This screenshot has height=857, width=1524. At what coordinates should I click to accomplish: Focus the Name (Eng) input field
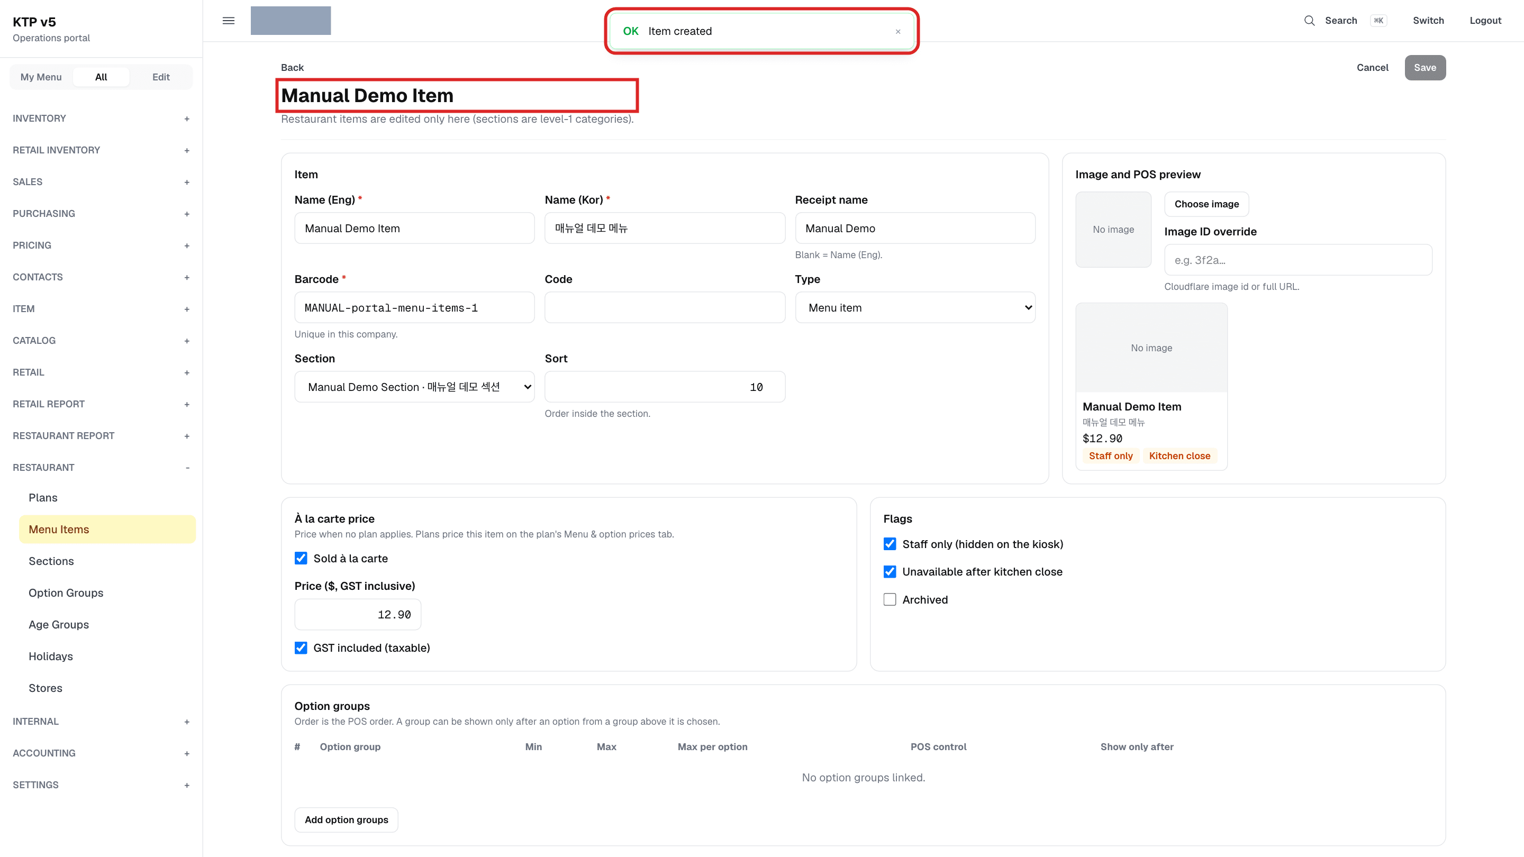414,229
